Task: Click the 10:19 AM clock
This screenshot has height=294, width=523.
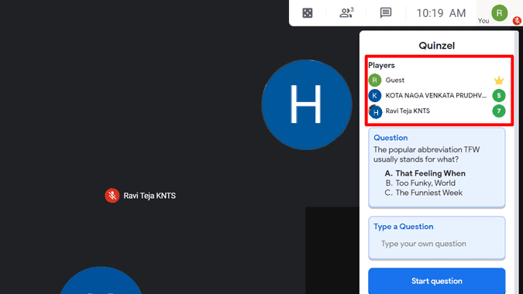Action: tap(441, 13)
